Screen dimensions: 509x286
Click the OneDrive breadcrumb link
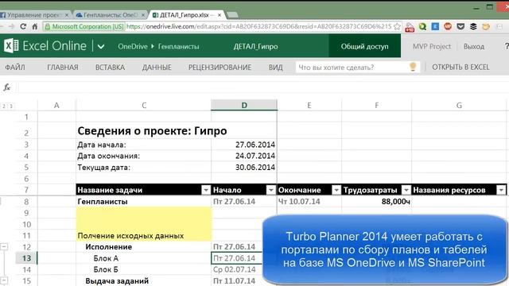point(133,47)
